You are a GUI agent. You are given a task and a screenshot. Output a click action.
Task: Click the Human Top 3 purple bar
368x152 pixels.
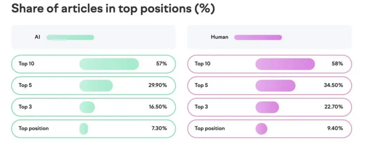coord(267,107)
